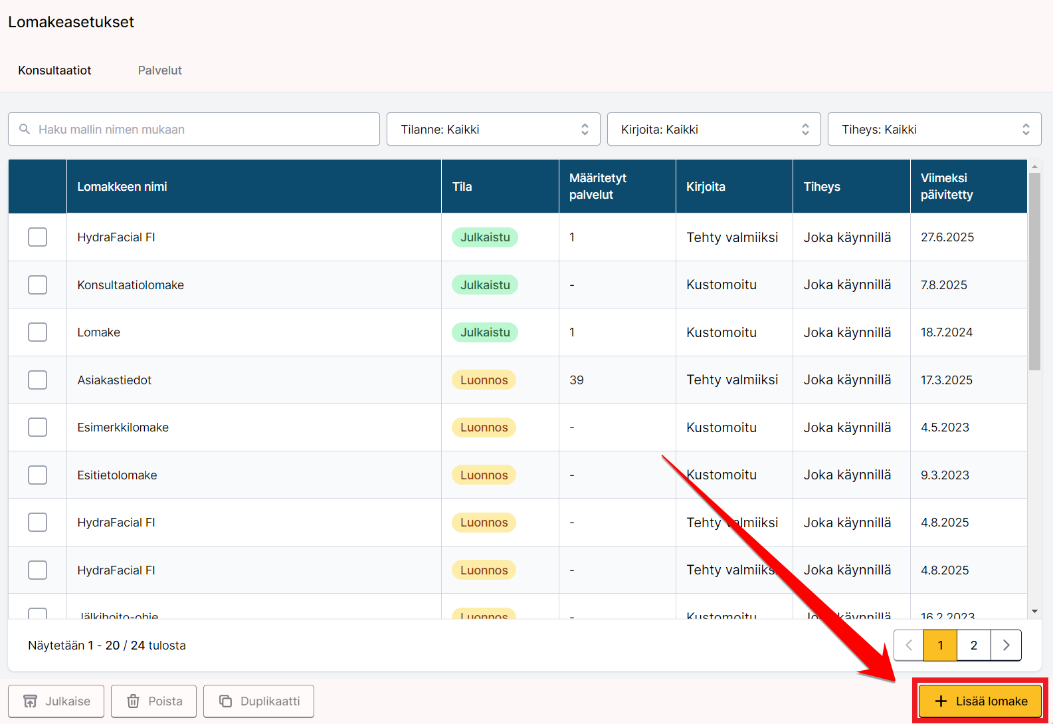
Task: Go to page 2 of results
Action: tap(974, 645)
